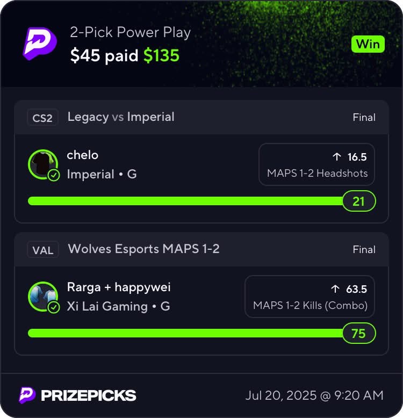Click the PRIZEPICKS wordmark in footer
The height and width of the screenshot is (418, 403).
[x=89, y=395]
